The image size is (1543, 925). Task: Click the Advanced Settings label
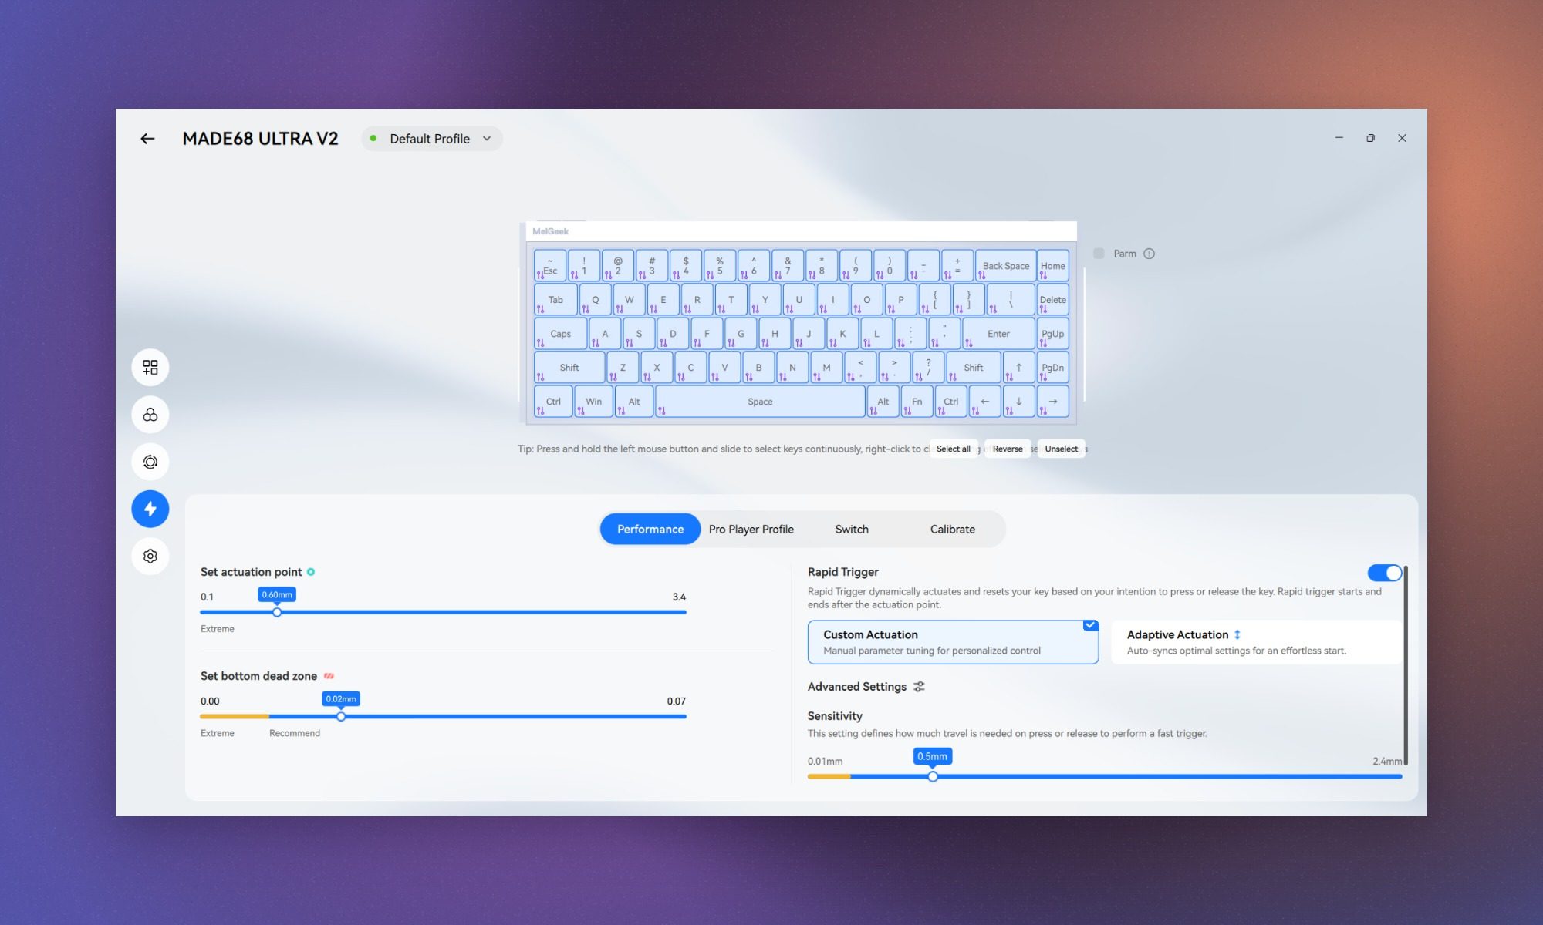[x=857, y=687]
